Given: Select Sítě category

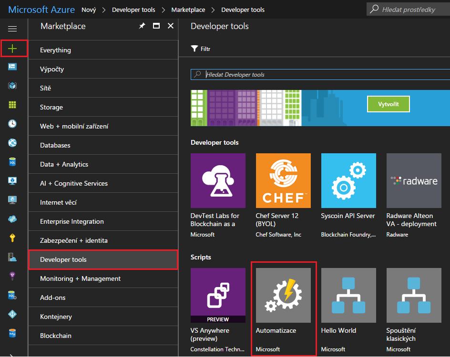Looking at the screenshot, I should (x=103, y=88).
